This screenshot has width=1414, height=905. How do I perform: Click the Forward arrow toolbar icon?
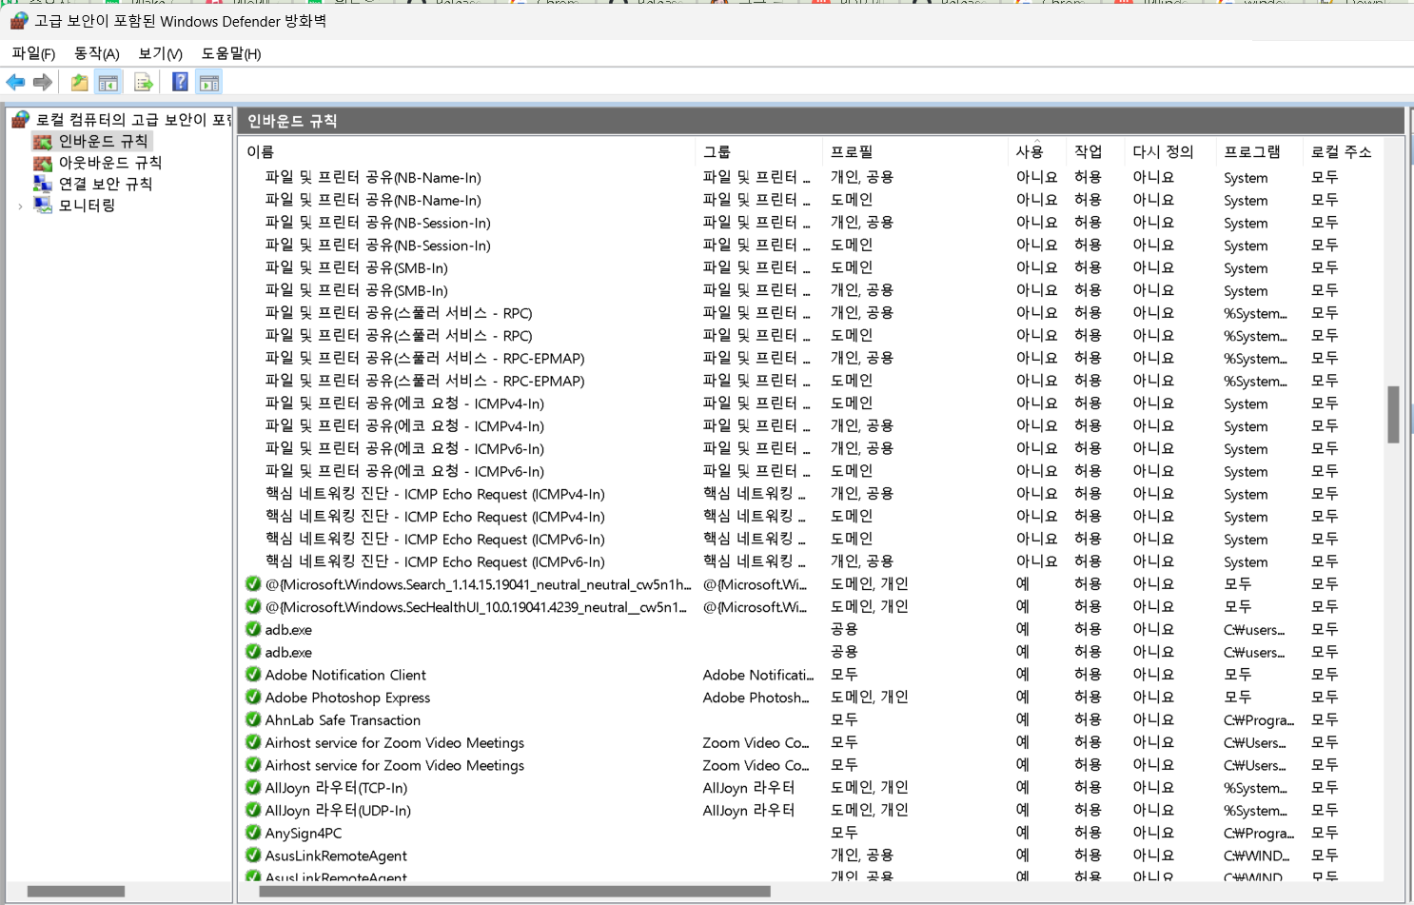tap(43, 83)
